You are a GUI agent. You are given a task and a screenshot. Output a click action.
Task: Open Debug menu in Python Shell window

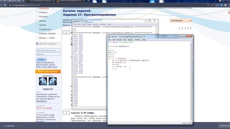click(x=89, y=24)
